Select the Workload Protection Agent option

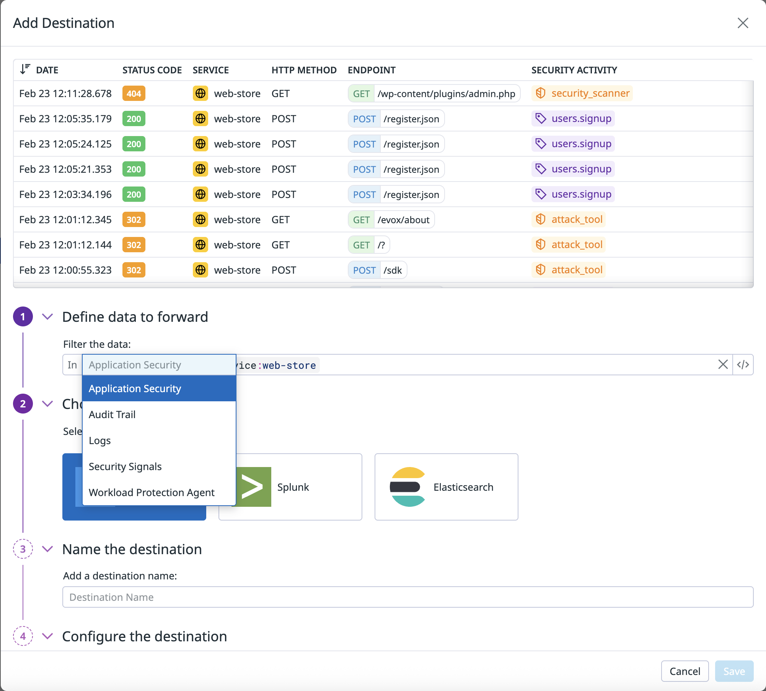pos(152,492)
